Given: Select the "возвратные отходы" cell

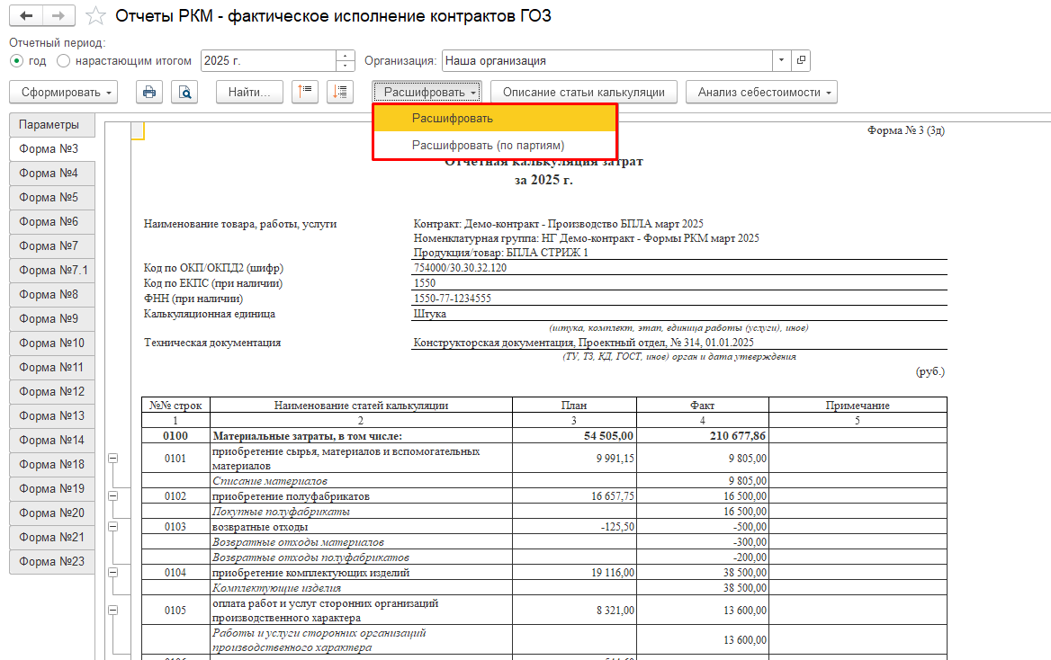Looking at the screenshot, I should point(362,527).
